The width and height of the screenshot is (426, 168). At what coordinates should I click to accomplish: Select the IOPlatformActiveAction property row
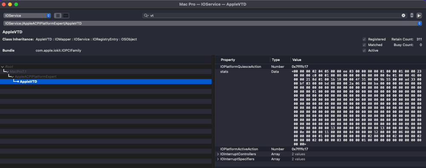(x=320, y=149)
